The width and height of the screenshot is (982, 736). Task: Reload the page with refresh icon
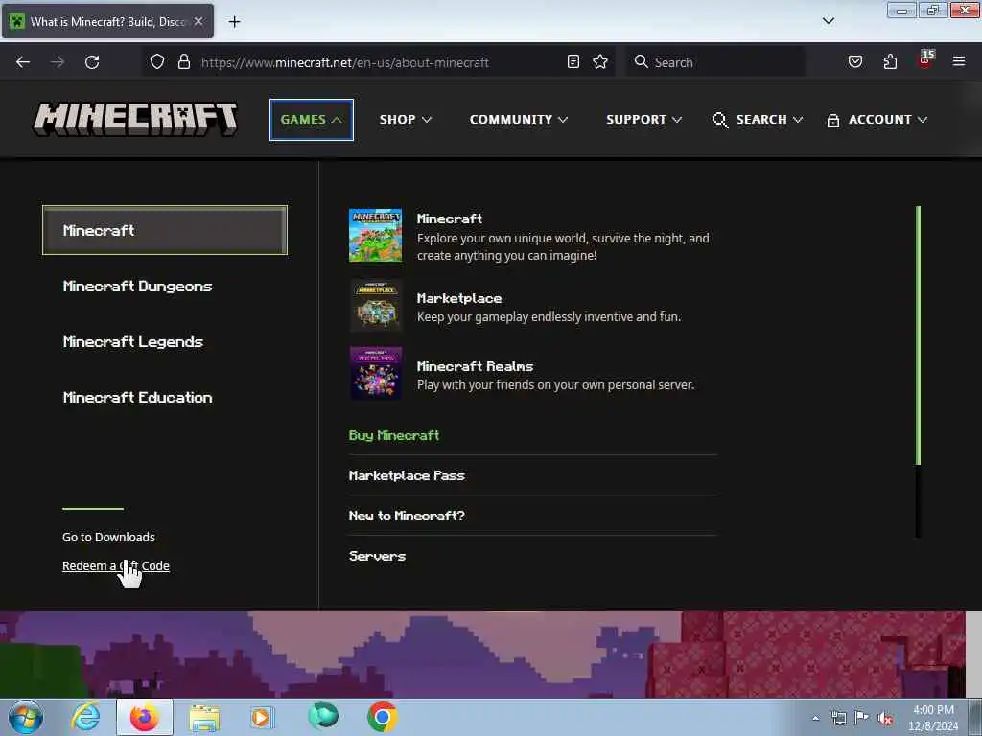click(x=92, y=62)
